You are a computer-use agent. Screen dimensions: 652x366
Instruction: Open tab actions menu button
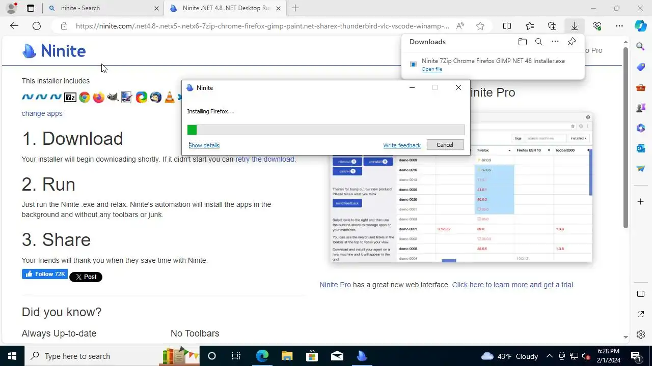pyautogui.click(x=31, y=8)
